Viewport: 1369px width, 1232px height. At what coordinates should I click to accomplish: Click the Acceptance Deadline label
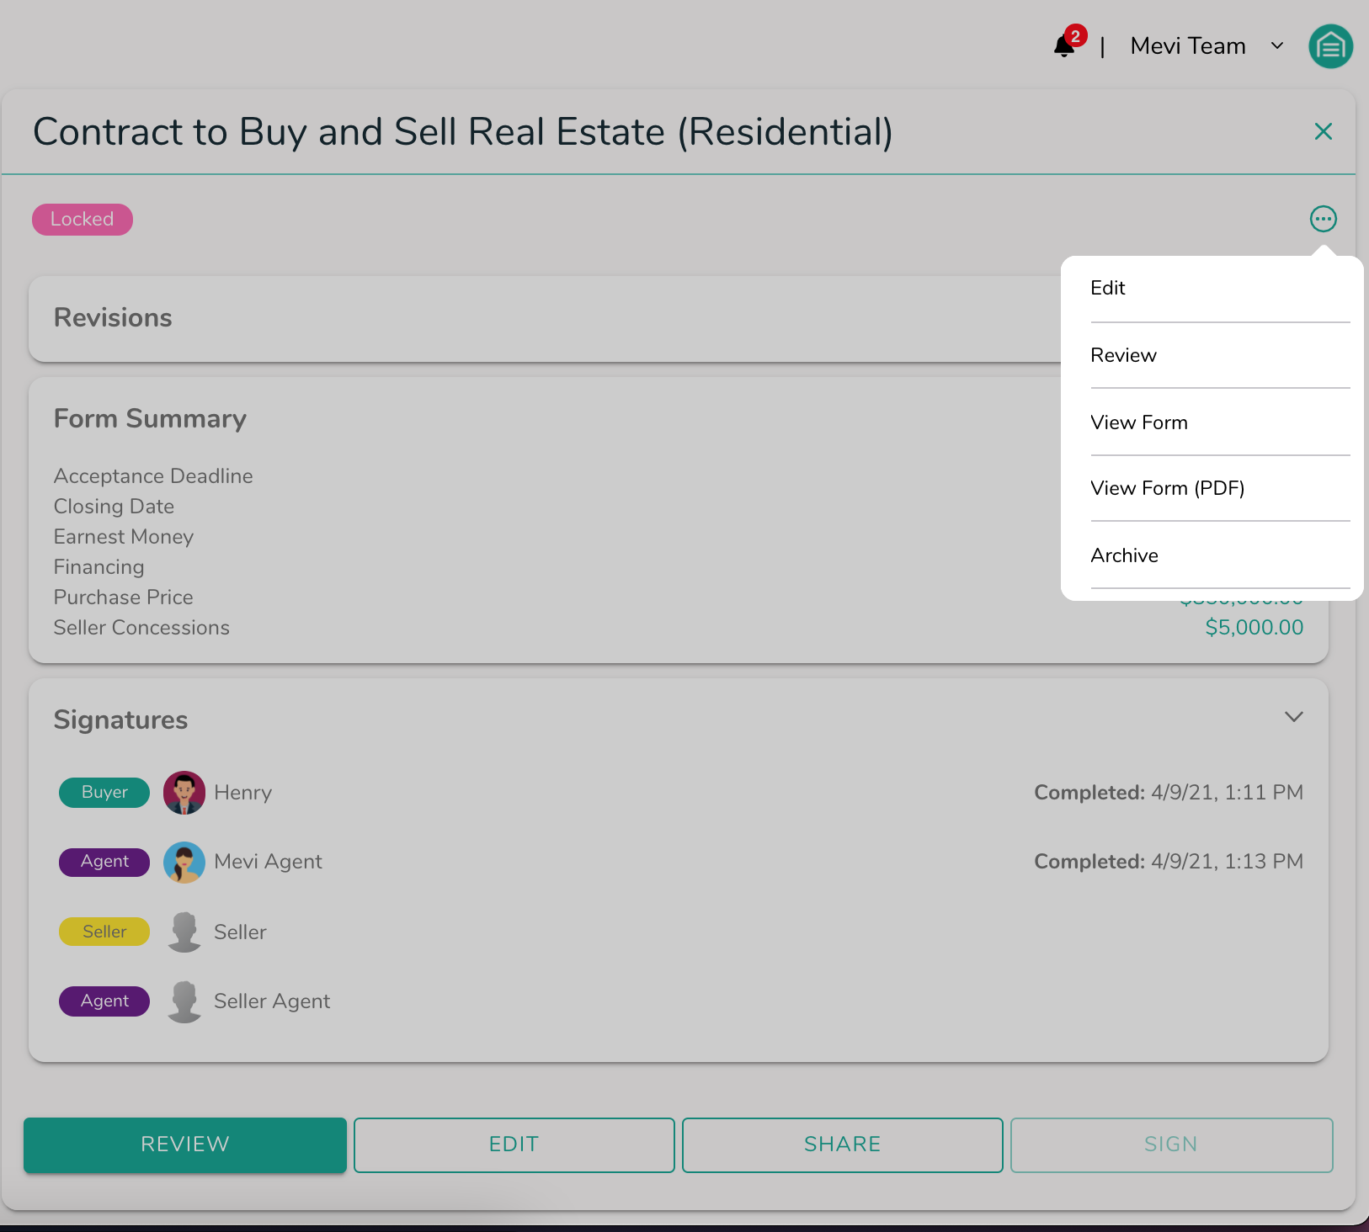click(x=153, y=476)
